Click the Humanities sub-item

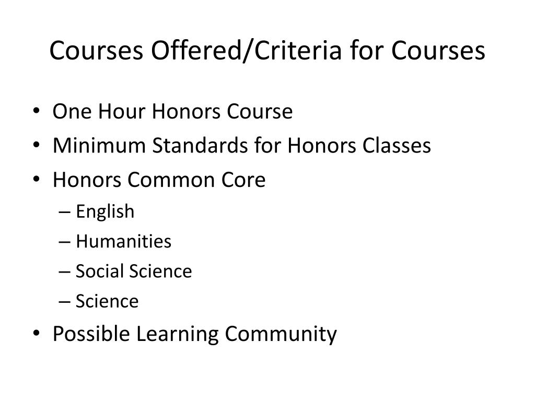[123, 241]
